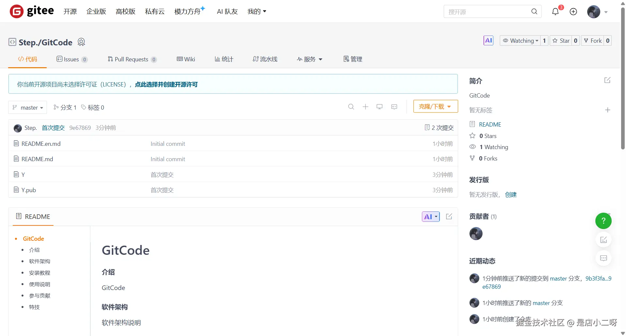Click the search magnifier icon in header
The width and height of the screenshot is (626, 336).
534,11
